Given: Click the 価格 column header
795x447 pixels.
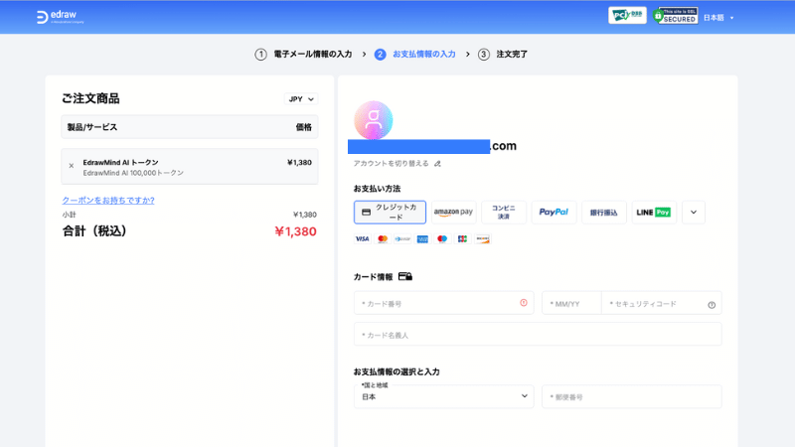Looking at the screenshot, I should pos(304,127).
